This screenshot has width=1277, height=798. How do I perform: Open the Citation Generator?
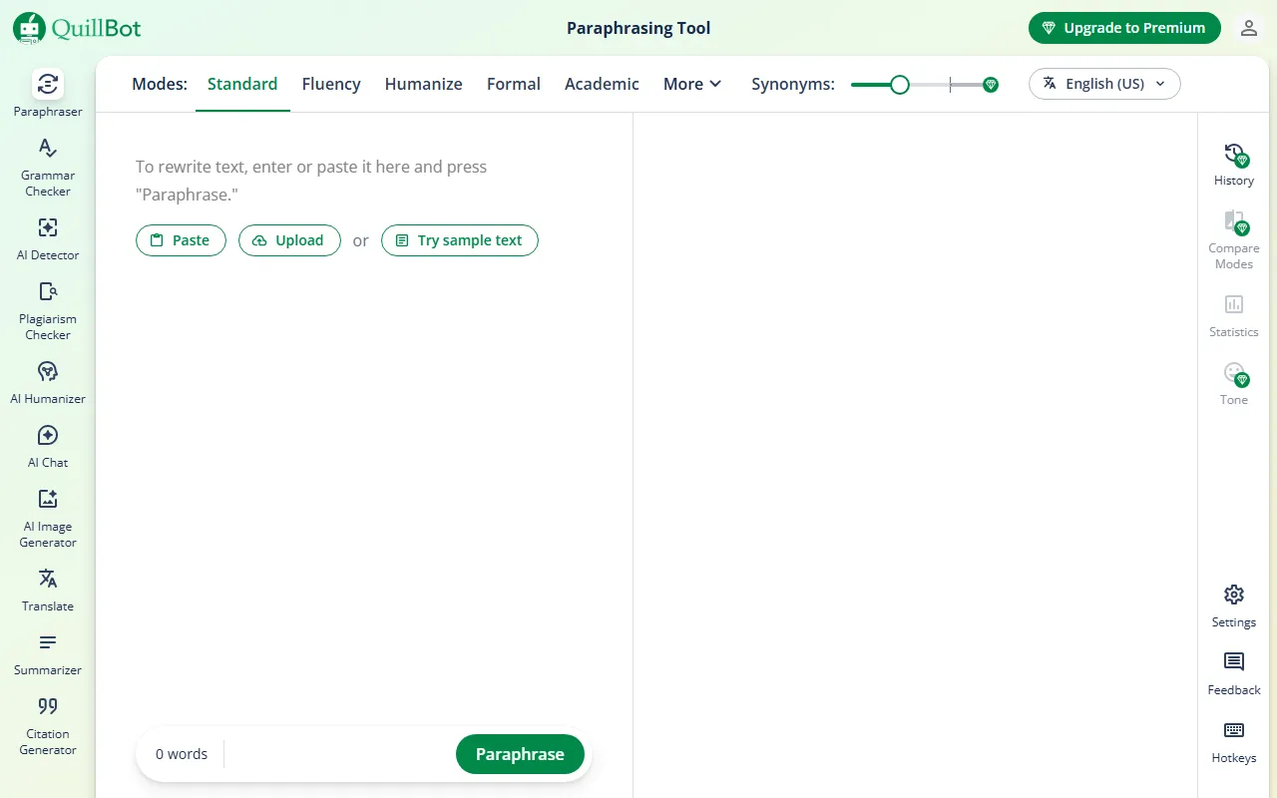point(47,724)
